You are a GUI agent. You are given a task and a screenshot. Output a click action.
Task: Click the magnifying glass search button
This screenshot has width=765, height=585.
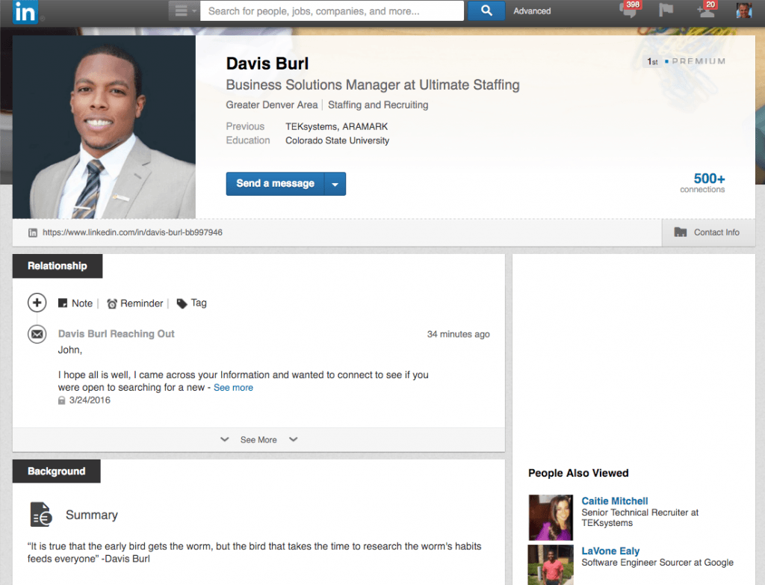coord(486,10)
